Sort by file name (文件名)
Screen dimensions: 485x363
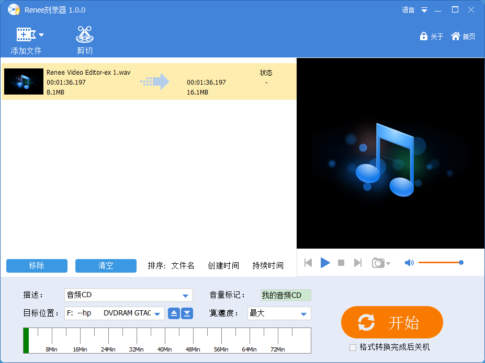coord(183,265)
